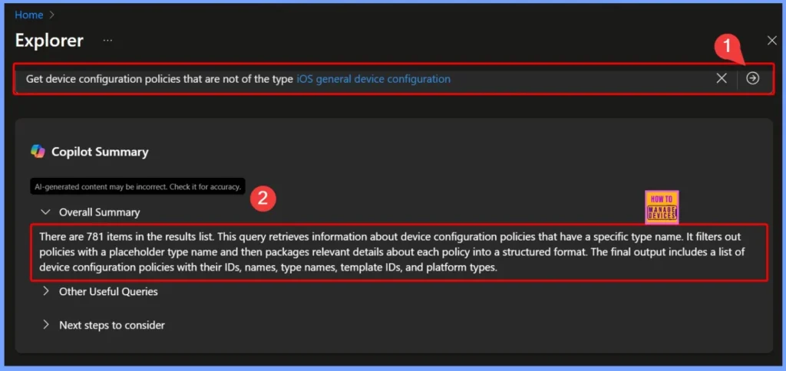Image resolution: width=786 pixels, height=371 pixels.
Task: Click the iOS general device configuration link
Action: (x=374, y=79)
